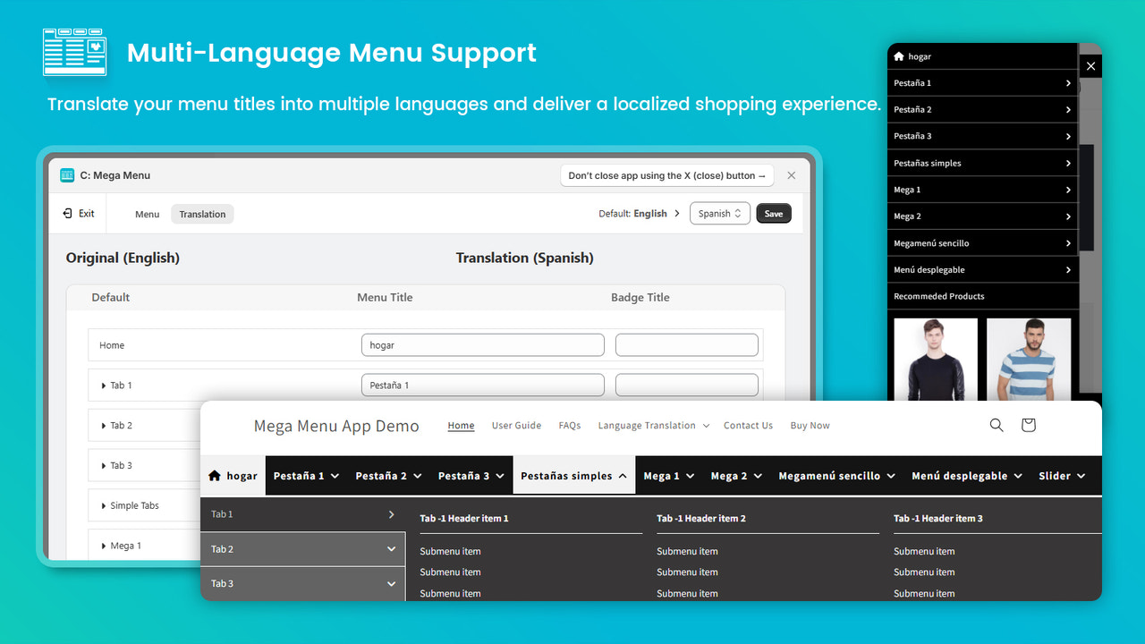Click the Tab 1 right arrow in mega panel
1145x644 pixels.
391,514
